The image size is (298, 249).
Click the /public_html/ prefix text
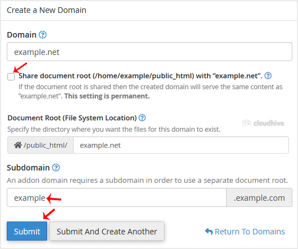(x=45, y=145)
